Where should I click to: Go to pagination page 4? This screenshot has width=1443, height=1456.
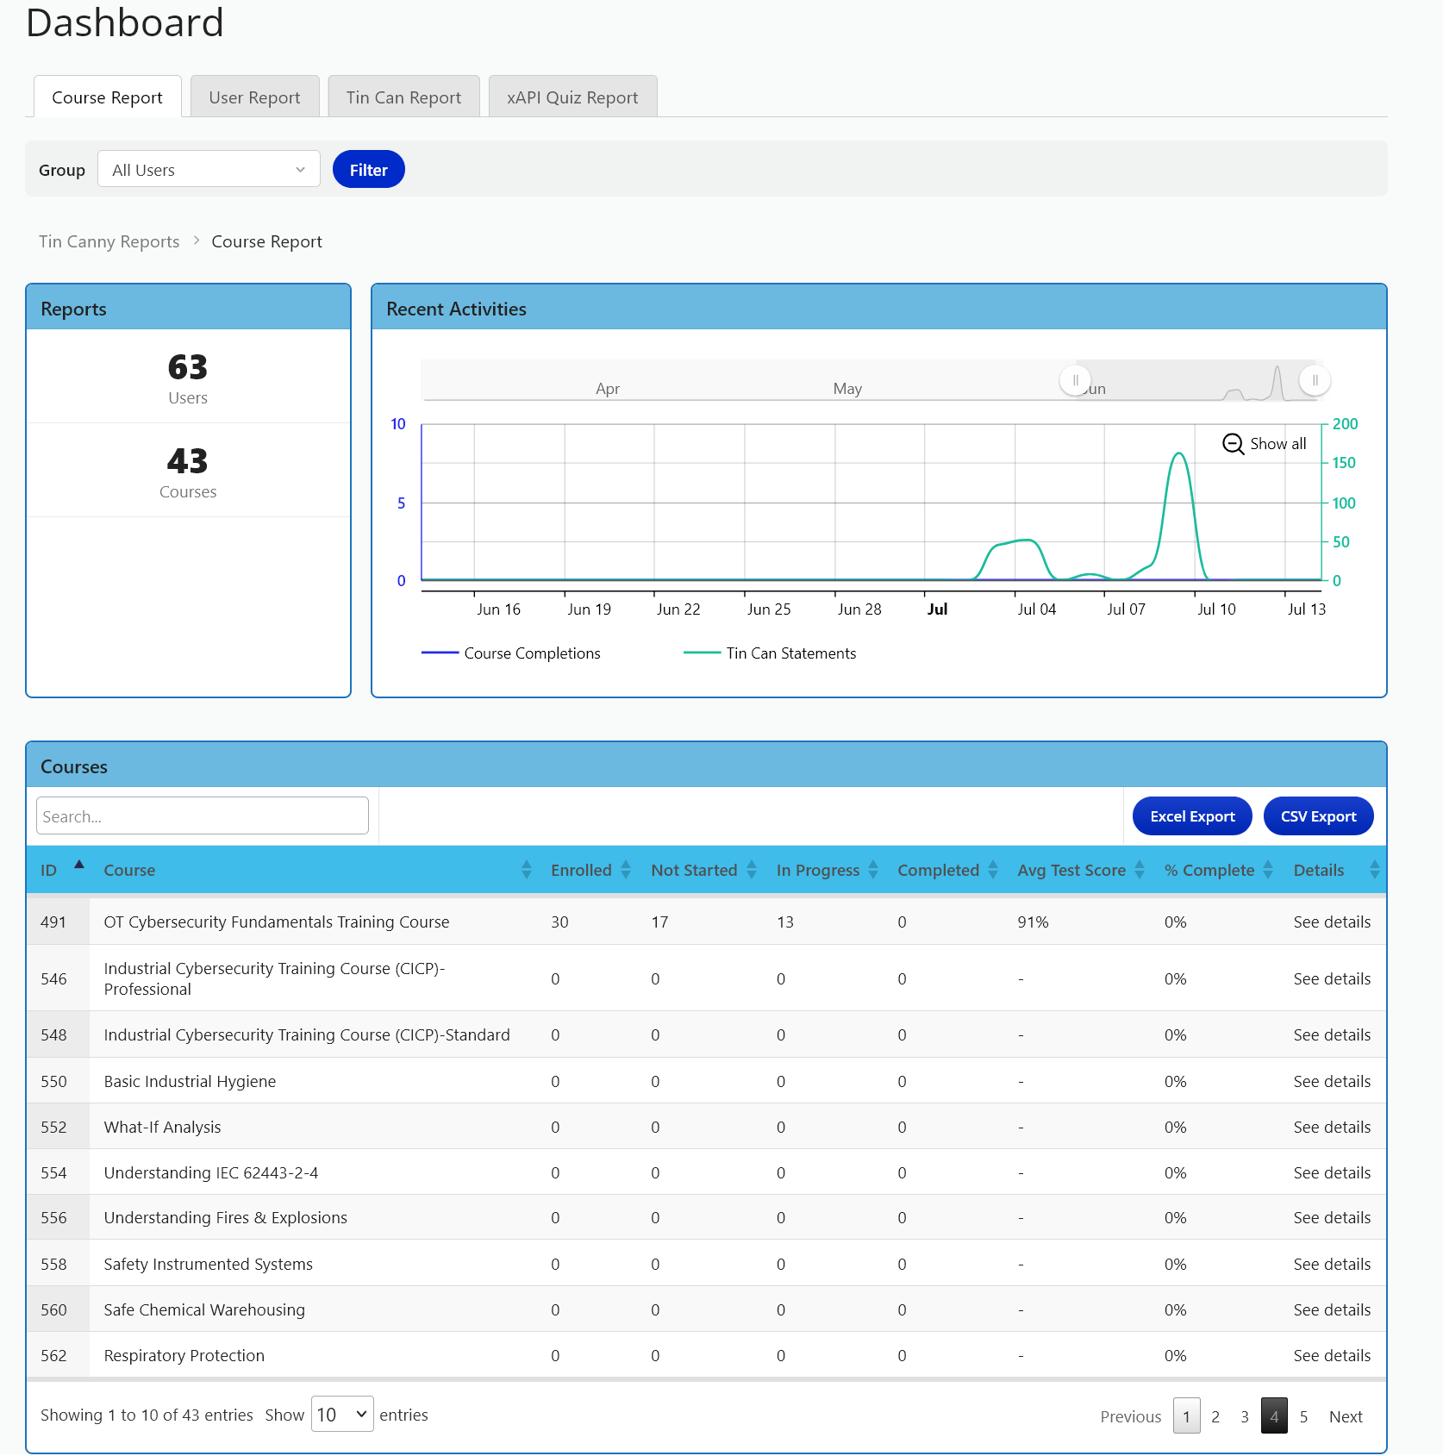click(1274, 1416)
